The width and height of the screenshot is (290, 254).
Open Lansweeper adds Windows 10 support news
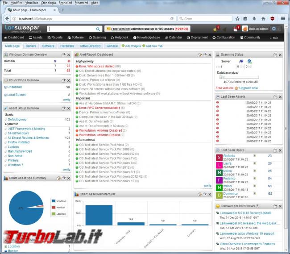[247, 233]
